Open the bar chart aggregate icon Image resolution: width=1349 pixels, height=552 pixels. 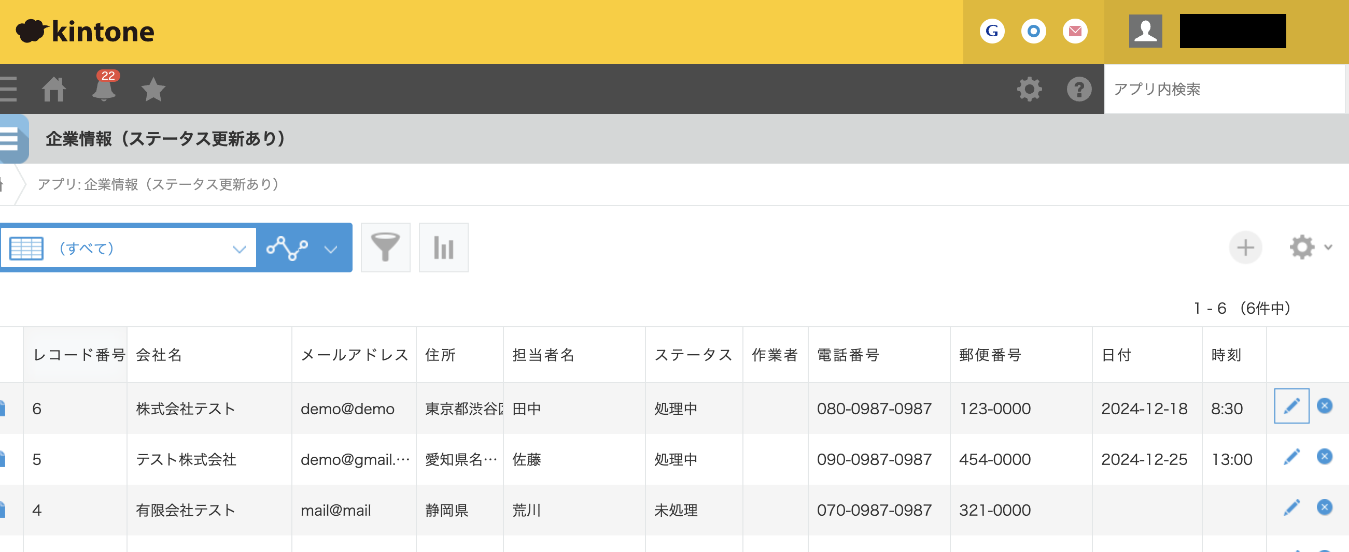click(444, 248)
